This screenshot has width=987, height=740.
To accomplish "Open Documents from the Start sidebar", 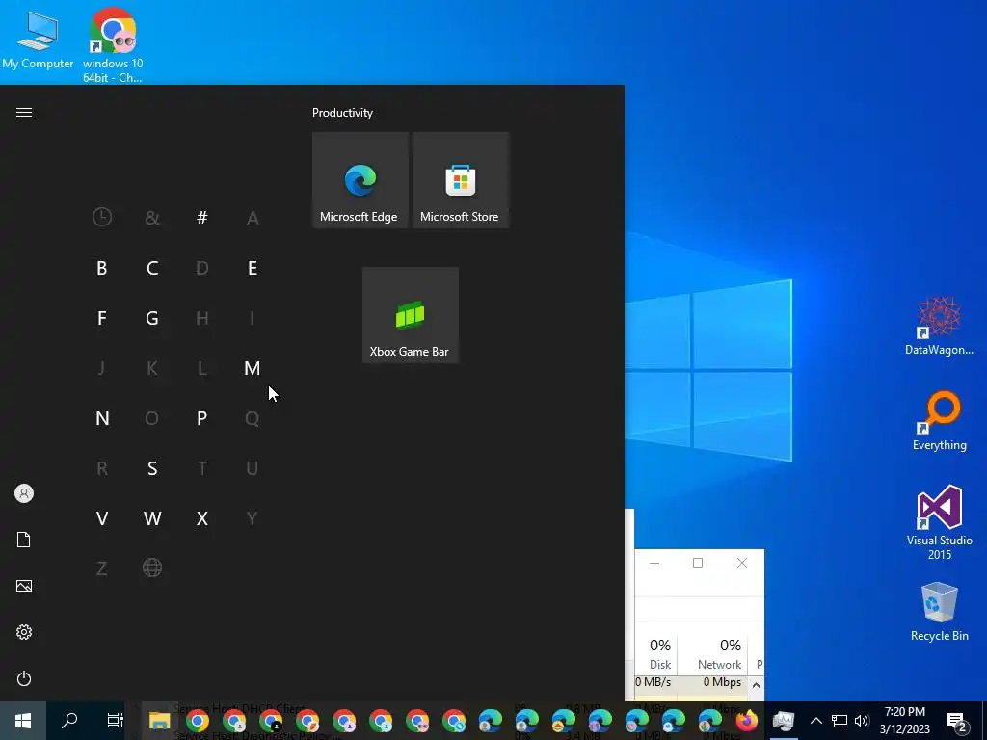I will point(24,540).
